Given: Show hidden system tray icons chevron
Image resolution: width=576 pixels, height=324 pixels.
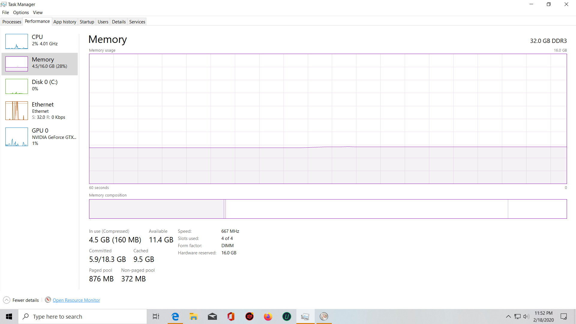Looking at the screenshot, I should click(x=508, y=316).
